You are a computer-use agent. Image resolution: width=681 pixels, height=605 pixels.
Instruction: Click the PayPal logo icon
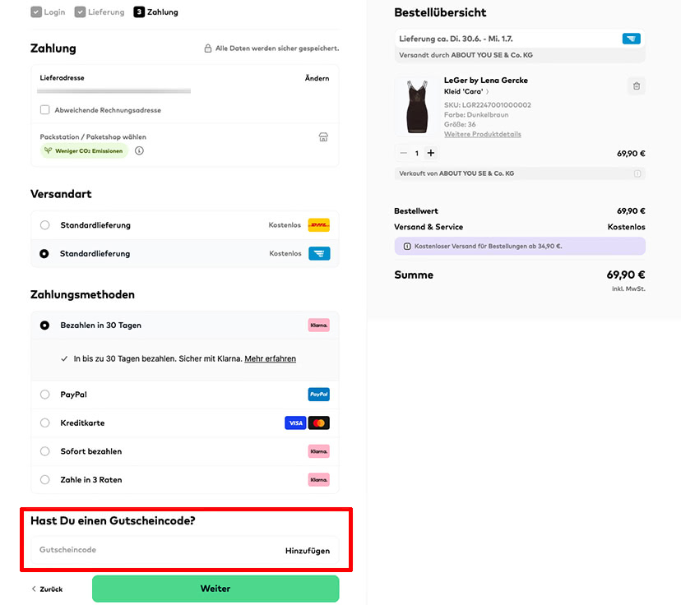pos(319,394)
